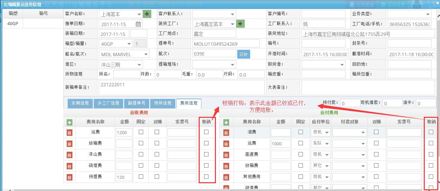Switch to the 特殊信息 tab

pyautogui.click(x=163, y=103)
